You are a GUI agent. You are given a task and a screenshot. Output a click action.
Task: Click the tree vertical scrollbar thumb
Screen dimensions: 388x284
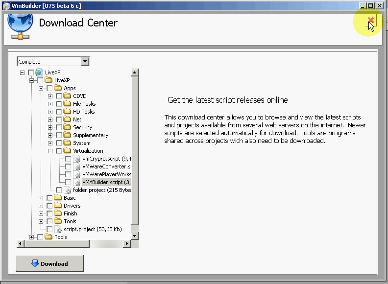(134, 151)
